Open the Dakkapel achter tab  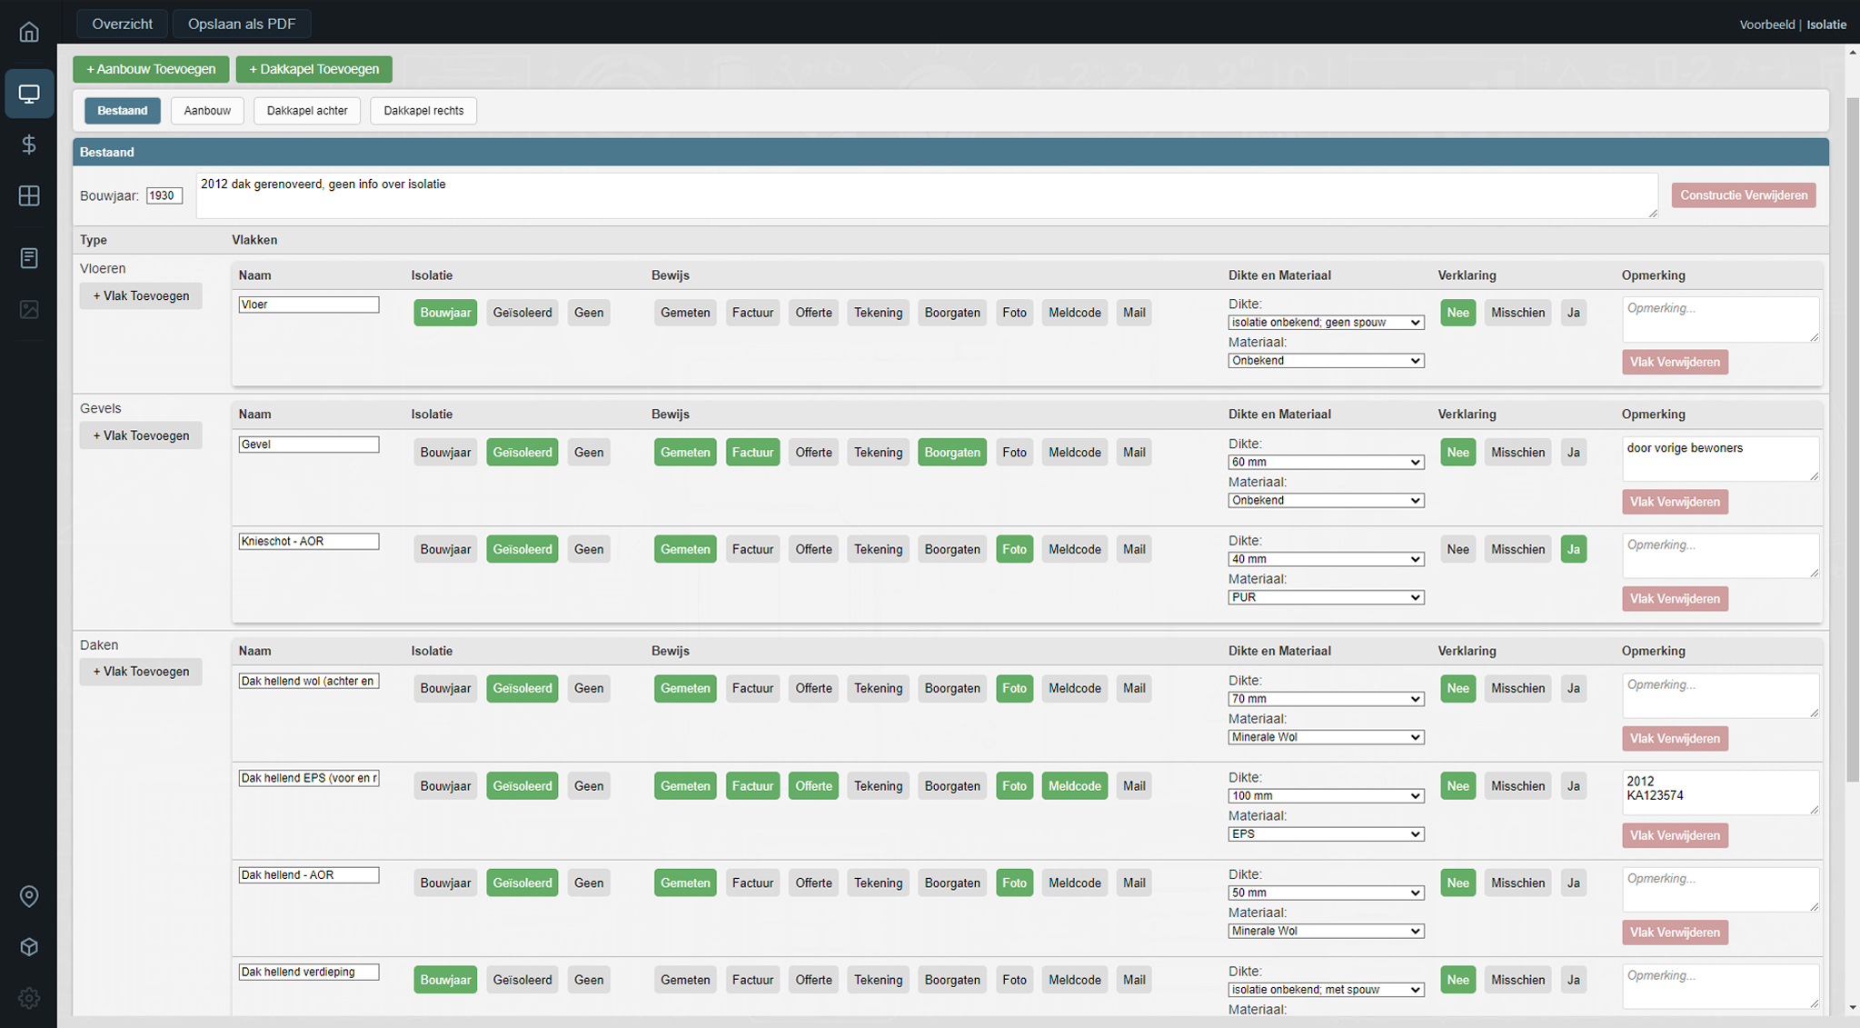(x=306, y=110)
